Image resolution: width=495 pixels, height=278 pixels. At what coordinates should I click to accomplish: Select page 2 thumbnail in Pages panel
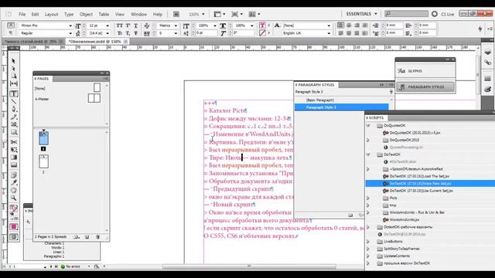43,161
